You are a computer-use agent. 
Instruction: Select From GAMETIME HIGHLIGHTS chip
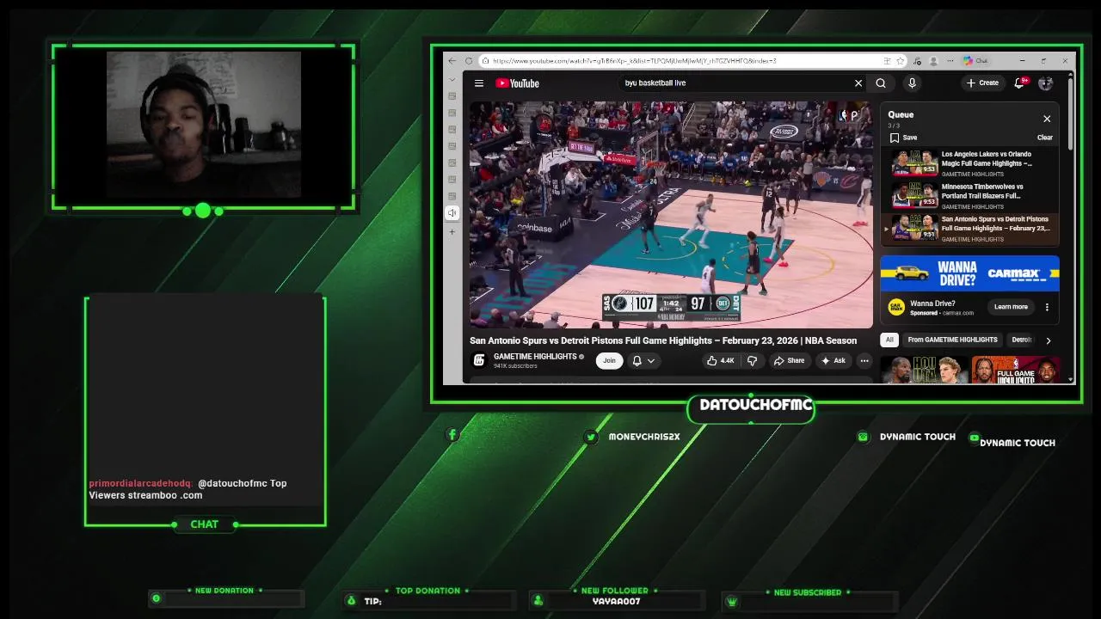pyautogui.click(x=952, y=340)
